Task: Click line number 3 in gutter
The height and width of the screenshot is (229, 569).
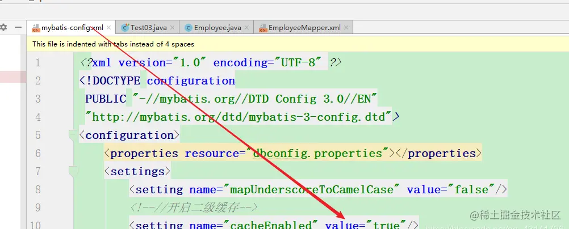Action: coord(37,99)
